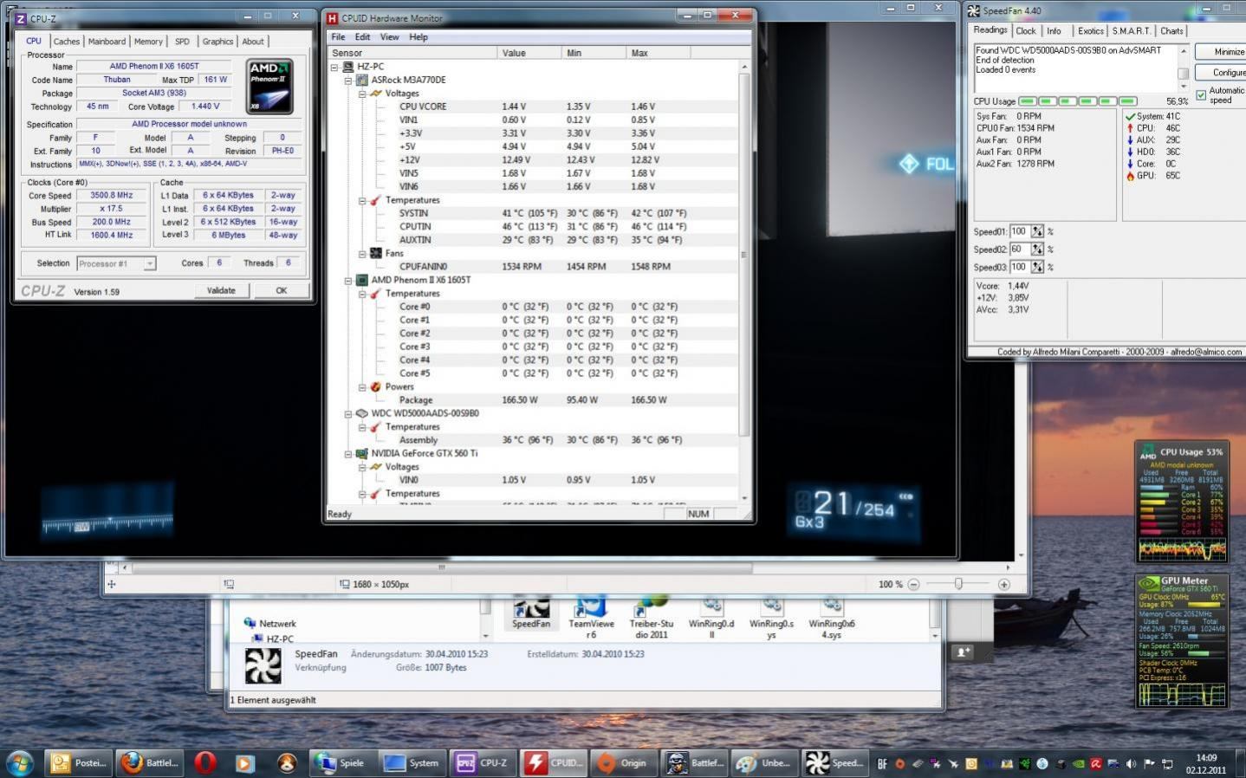
Task: Click the Validate button in CPU-Z
Action: tap(221, 291)
